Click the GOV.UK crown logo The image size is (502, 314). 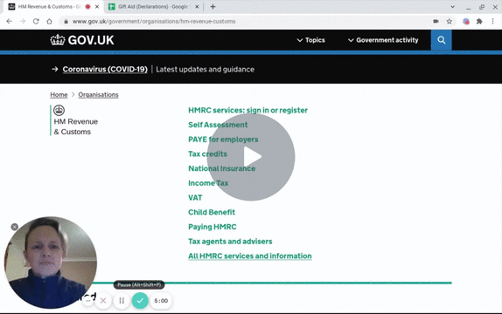[58, 40]
